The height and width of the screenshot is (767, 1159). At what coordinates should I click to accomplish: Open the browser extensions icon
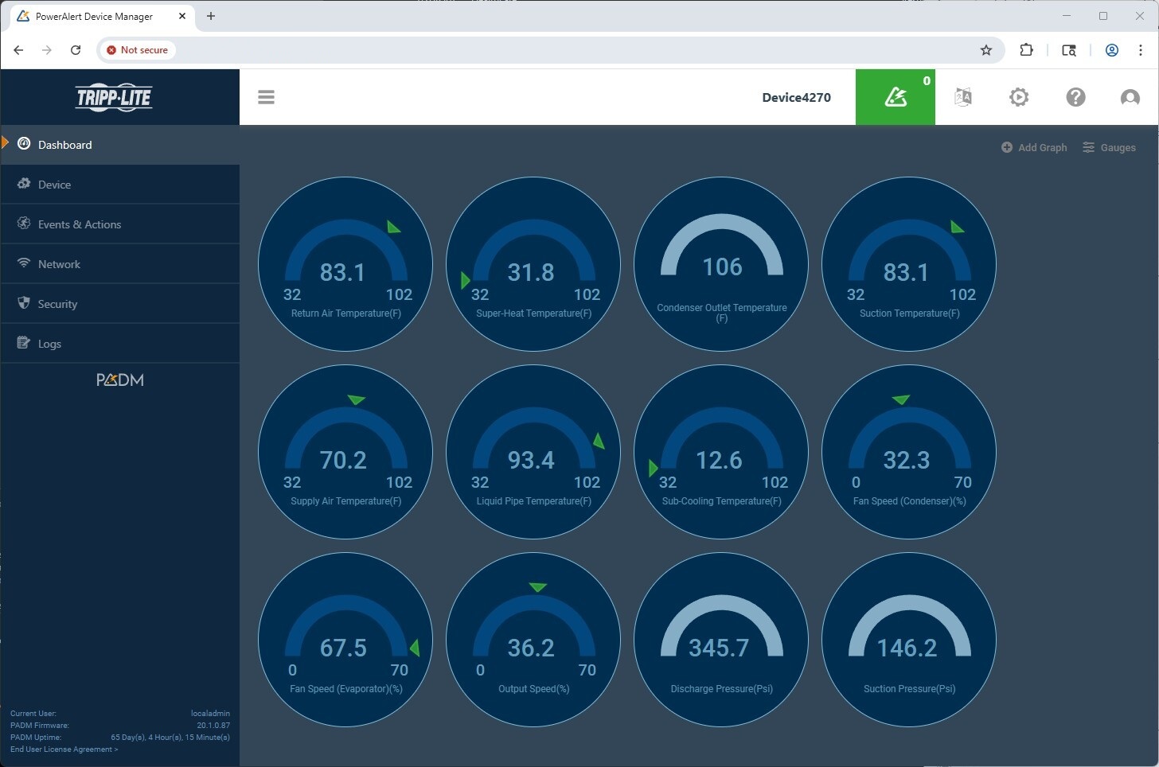(x=1026, y=50)
